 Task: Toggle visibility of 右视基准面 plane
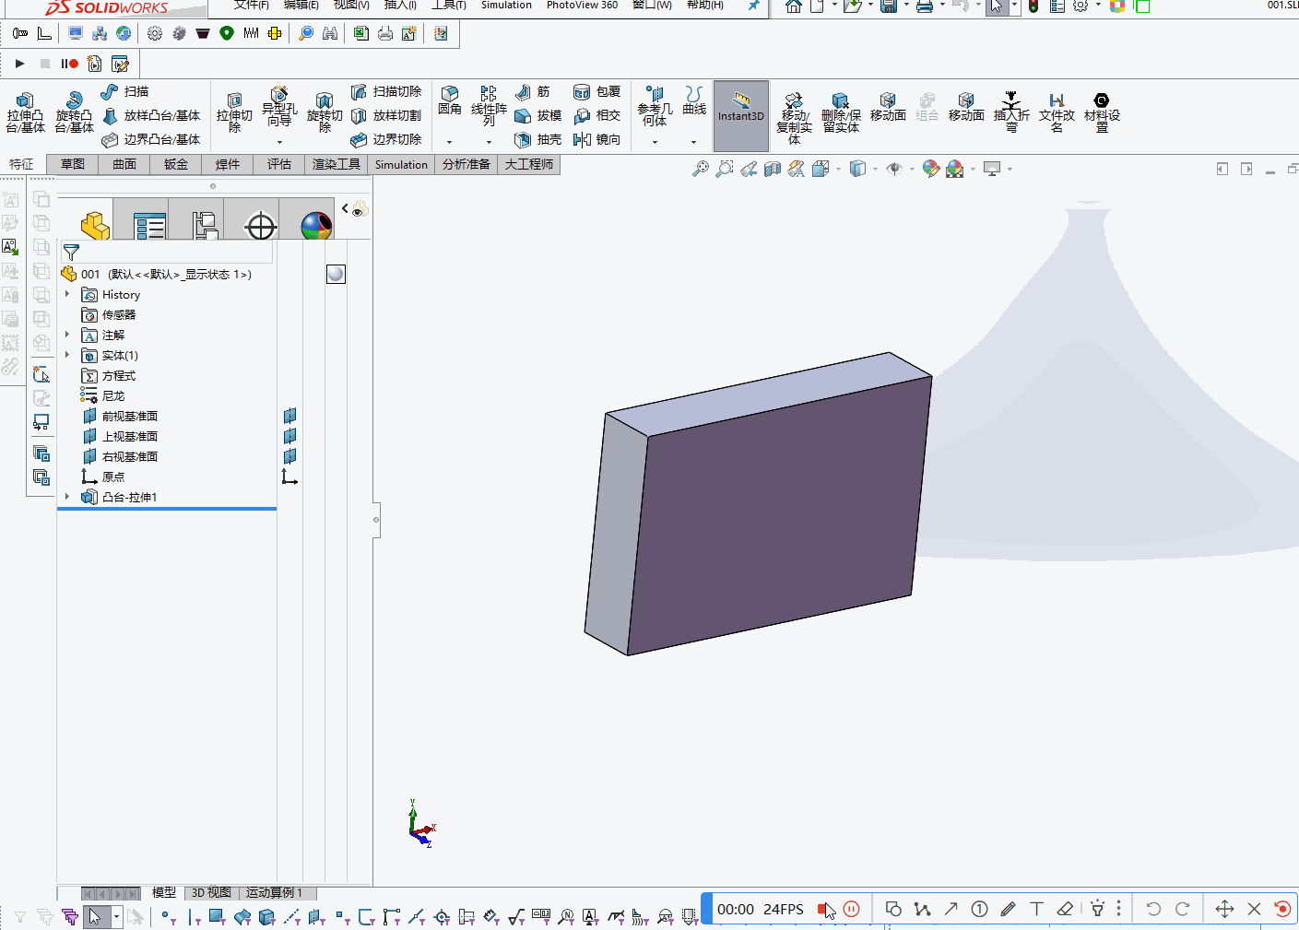(x=289, y=456)
